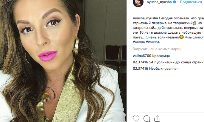This screenshot has height=122, width=204.
Task: Click the Подписаться follow button
Action: (191, 2)
